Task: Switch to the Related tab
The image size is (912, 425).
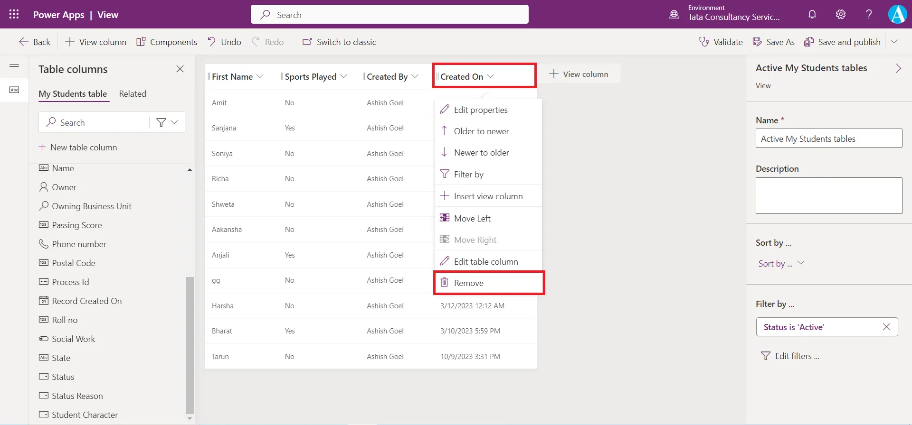Action: (133, 94)
